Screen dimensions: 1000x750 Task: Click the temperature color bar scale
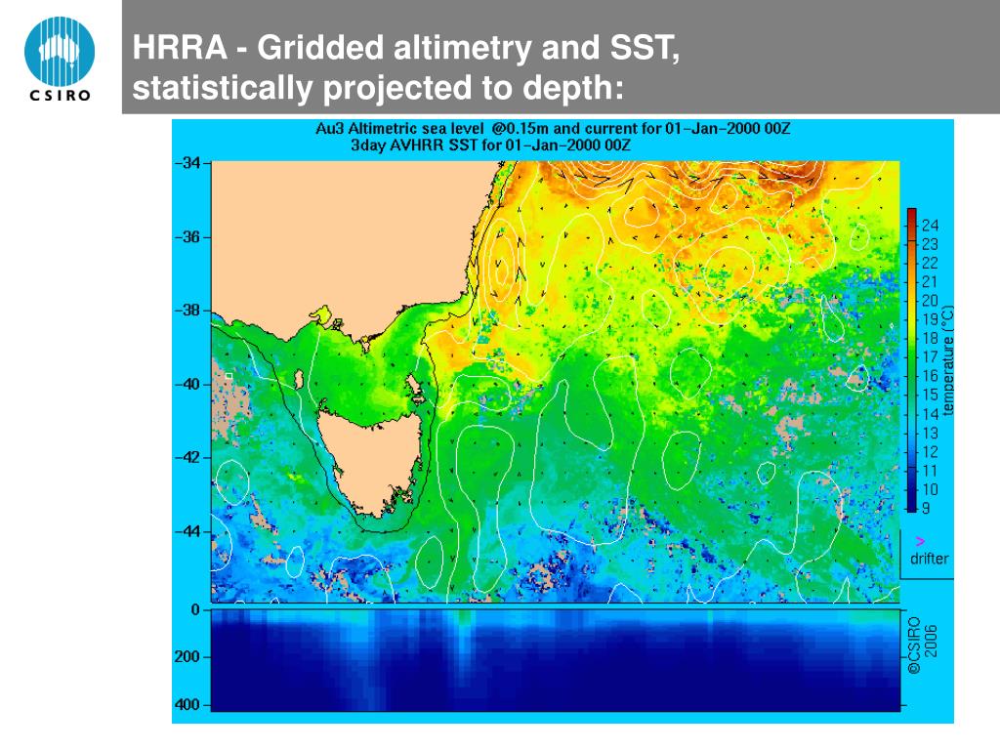click(x=912, y=359)
